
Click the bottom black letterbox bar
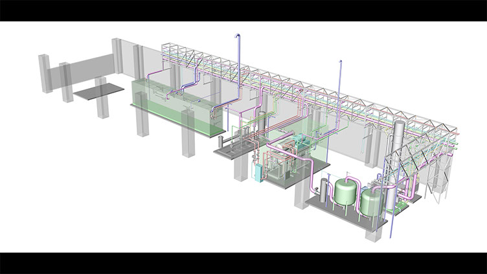point(243,263)
